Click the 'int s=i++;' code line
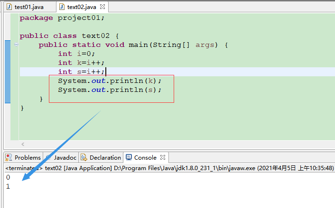Viewport: 335px width, 208px height. pos(81,72)
